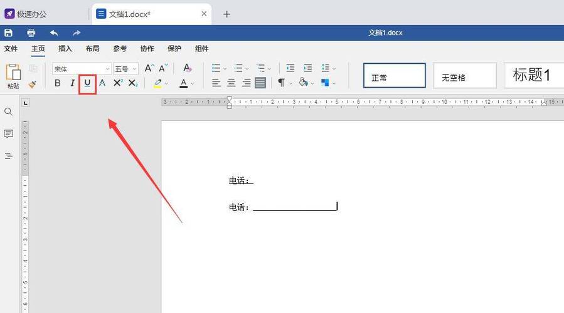Image resolution: width=564 pixels, height=313 pixels.
Task: Apply font color with the underlined A icon
Action: click(184, 83)
